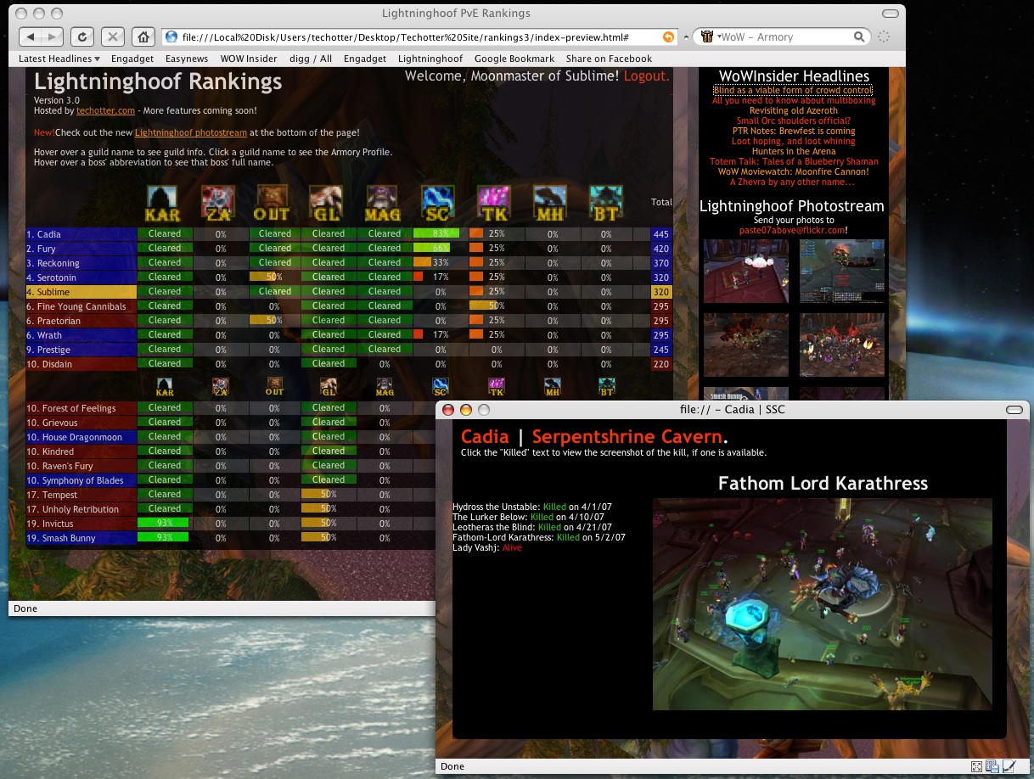Click the 'Serpentshrine Cavern' heading in the popup

[627, 437]
